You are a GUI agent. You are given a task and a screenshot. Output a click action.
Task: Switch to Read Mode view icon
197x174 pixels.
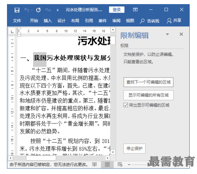coord(94,164)
